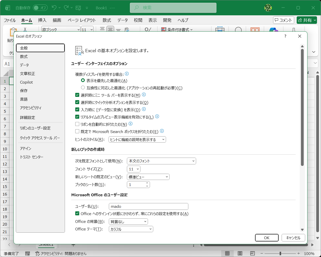Open the フォントサイズ dropdown
The image size is (321, 257).
(x=137, y=169)
